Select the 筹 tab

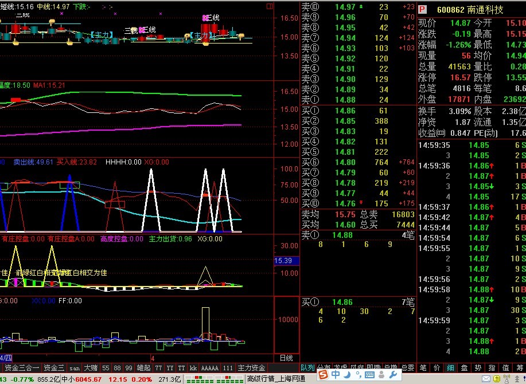pyautogui.click(x=519, y=368)
